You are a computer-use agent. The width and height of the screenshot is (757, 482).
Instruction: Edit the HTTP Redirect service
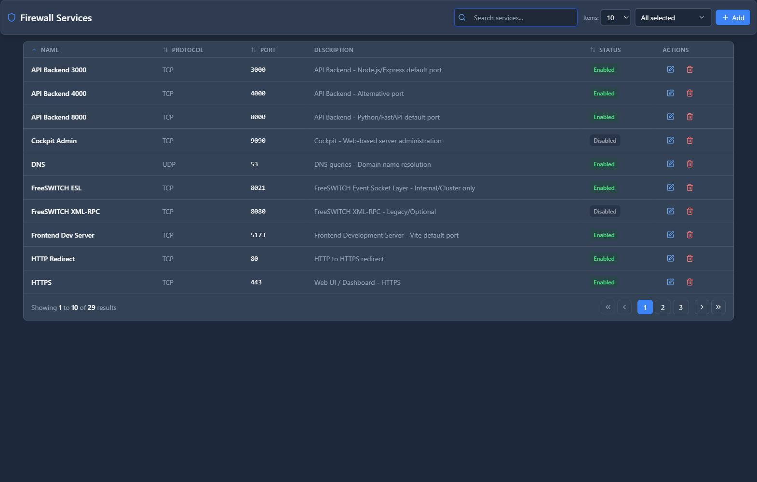point(670,258)
